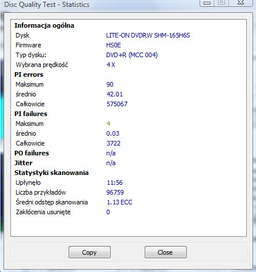Maximize the Disc Quality Test window
256x272 pixels.
(221, 2)
